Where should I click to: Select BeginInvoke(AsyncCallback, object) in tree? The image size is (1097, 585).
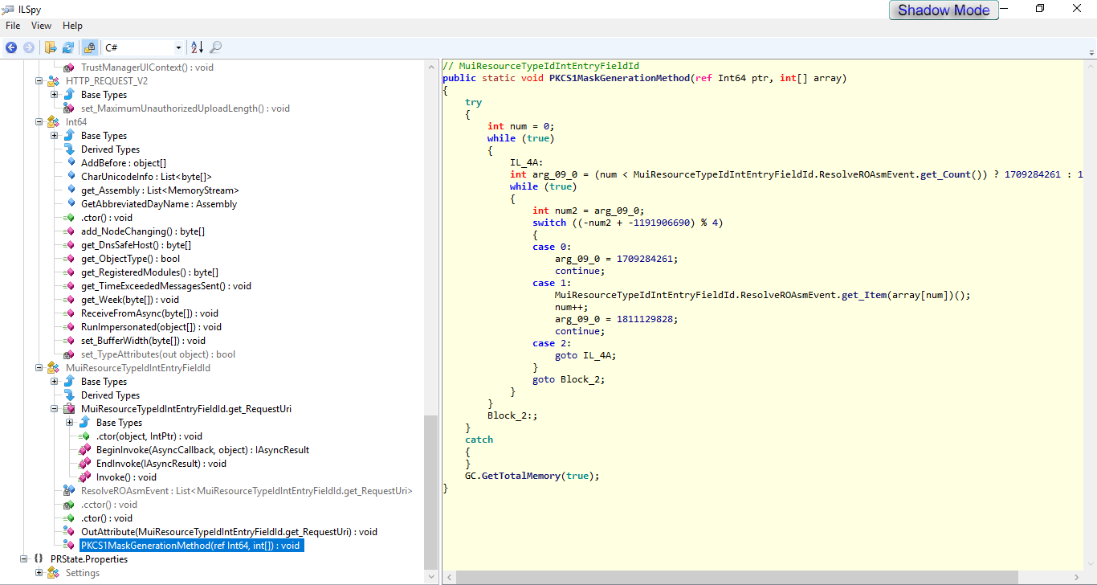pos(202,450)
